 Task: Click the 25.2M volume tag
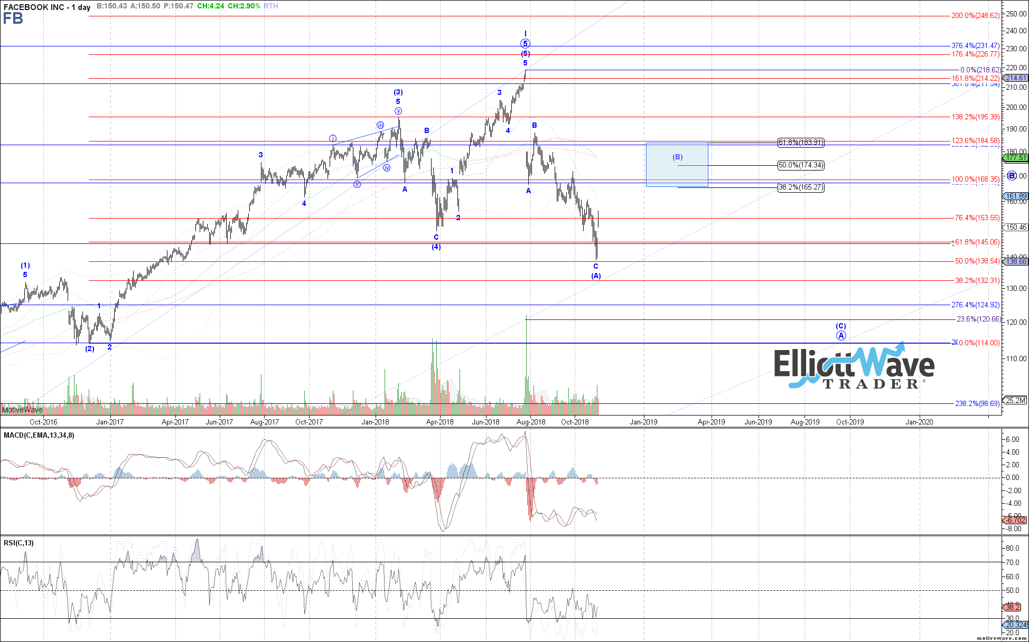(x=1016, y=400)
